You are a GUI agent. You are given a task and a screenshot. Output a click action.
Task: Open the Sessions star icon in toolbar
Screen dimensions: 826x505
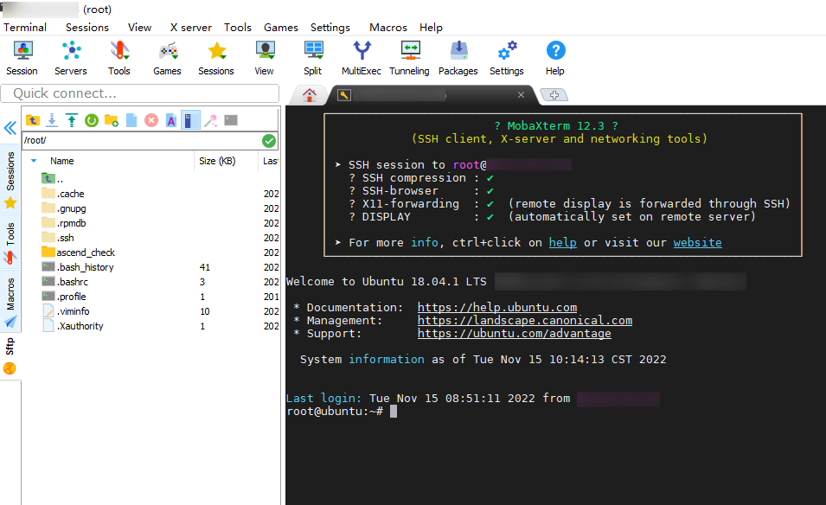(216, 58)
